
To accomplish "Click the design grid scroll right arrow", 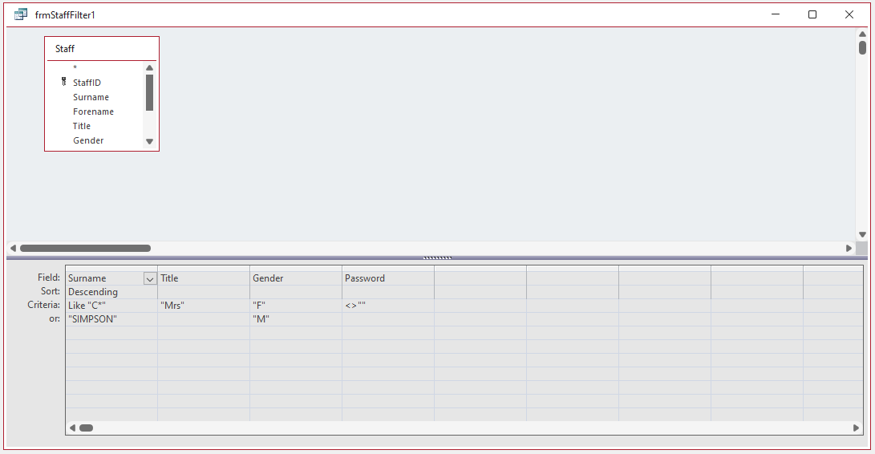I will click(856, 428).
